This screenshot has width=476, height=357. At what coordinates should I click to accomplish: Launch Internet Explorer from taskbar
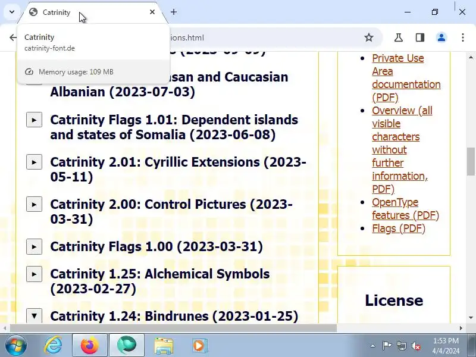pos(53,345)
